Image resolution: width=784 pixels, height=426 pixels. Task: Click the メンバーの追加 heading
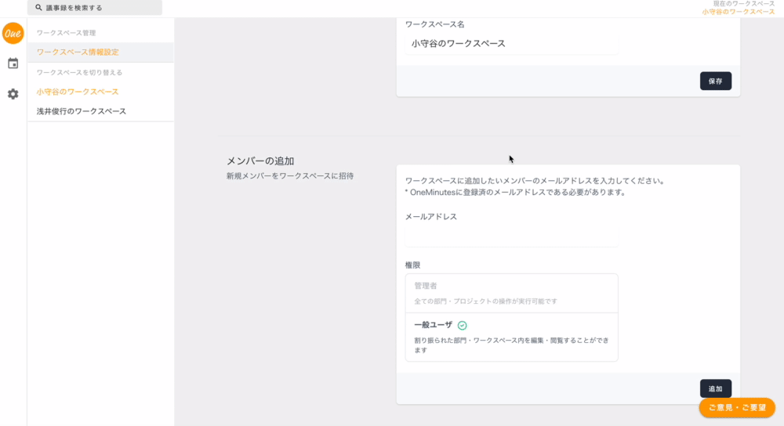pyautogui.click(x=260, y=161)
